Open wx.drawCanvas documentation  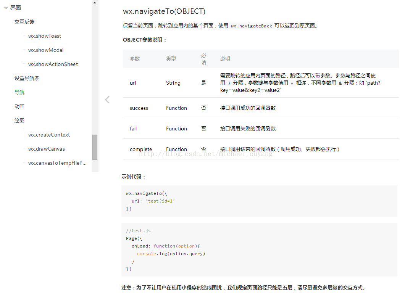(47, 149)
